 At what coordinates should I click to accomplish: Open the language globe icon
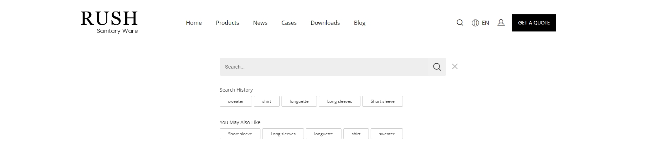coord(475,23)
